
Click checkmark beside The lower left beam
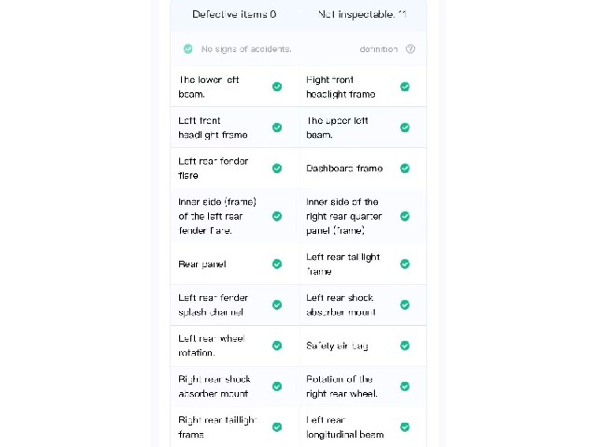point(277,87)
